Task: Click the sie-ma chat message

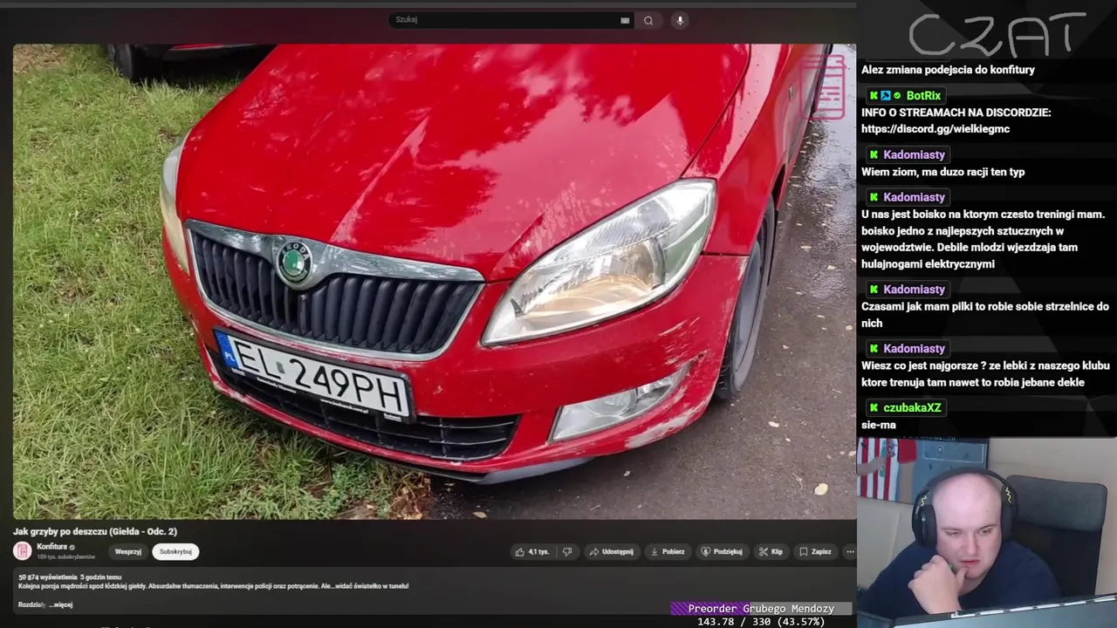Action: [879, 425]
